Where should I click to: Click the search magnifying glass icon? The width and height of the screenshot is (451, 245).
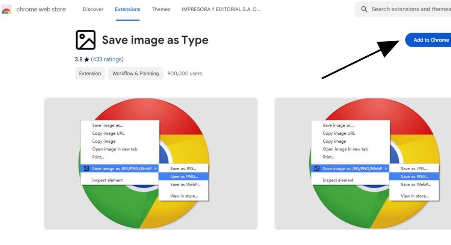coord(364,9)
